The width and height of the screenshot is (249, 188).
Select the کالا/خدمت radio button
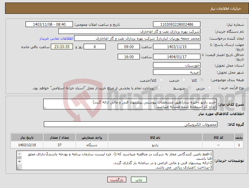click(x=162, y=80)
